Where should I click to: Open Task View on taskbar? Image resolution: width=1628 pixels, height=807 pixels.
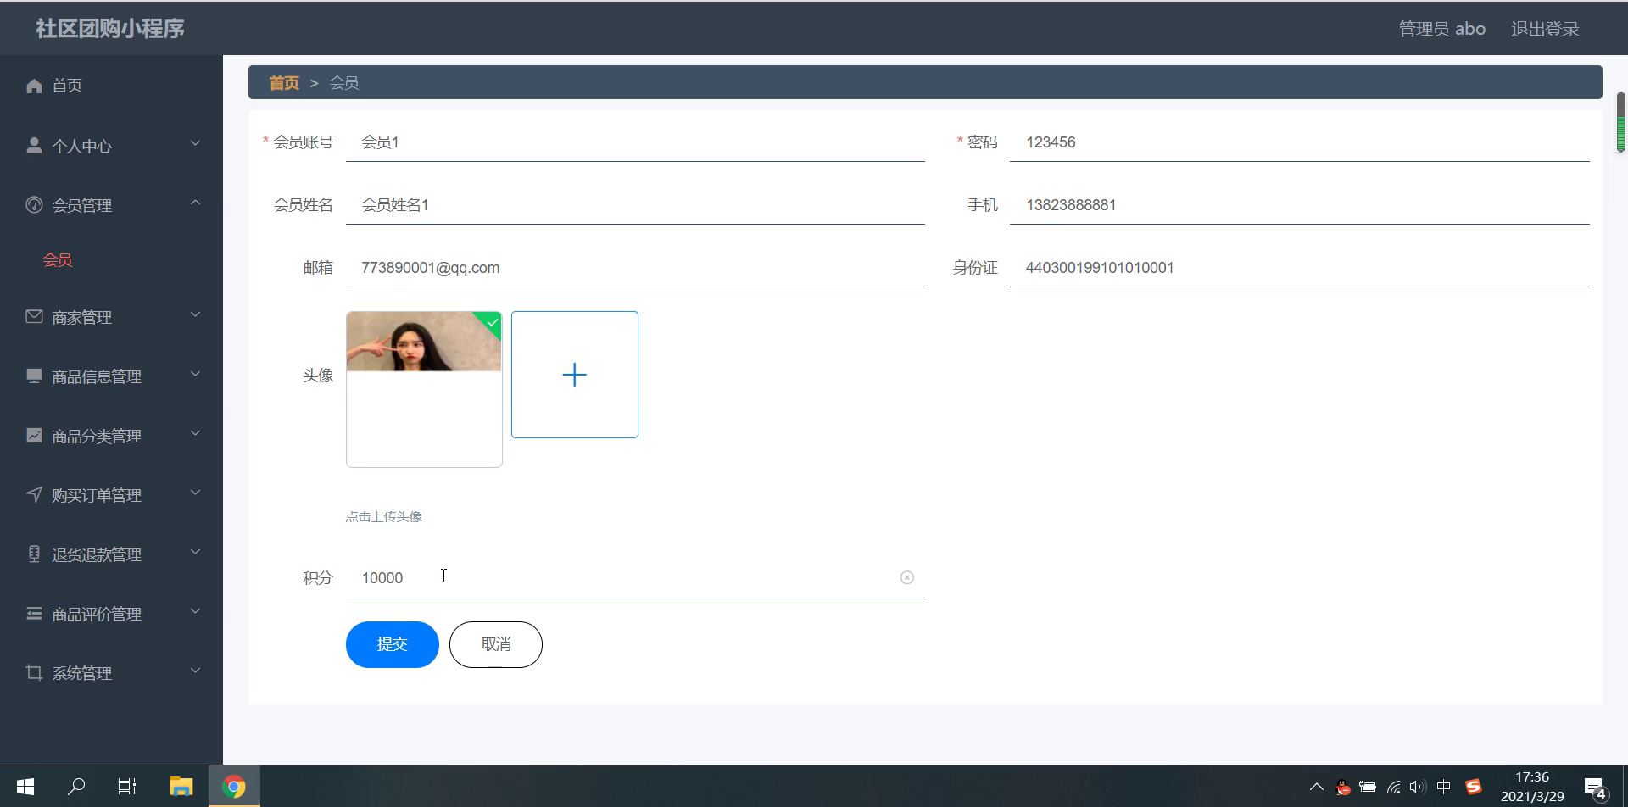coord(127,787)
